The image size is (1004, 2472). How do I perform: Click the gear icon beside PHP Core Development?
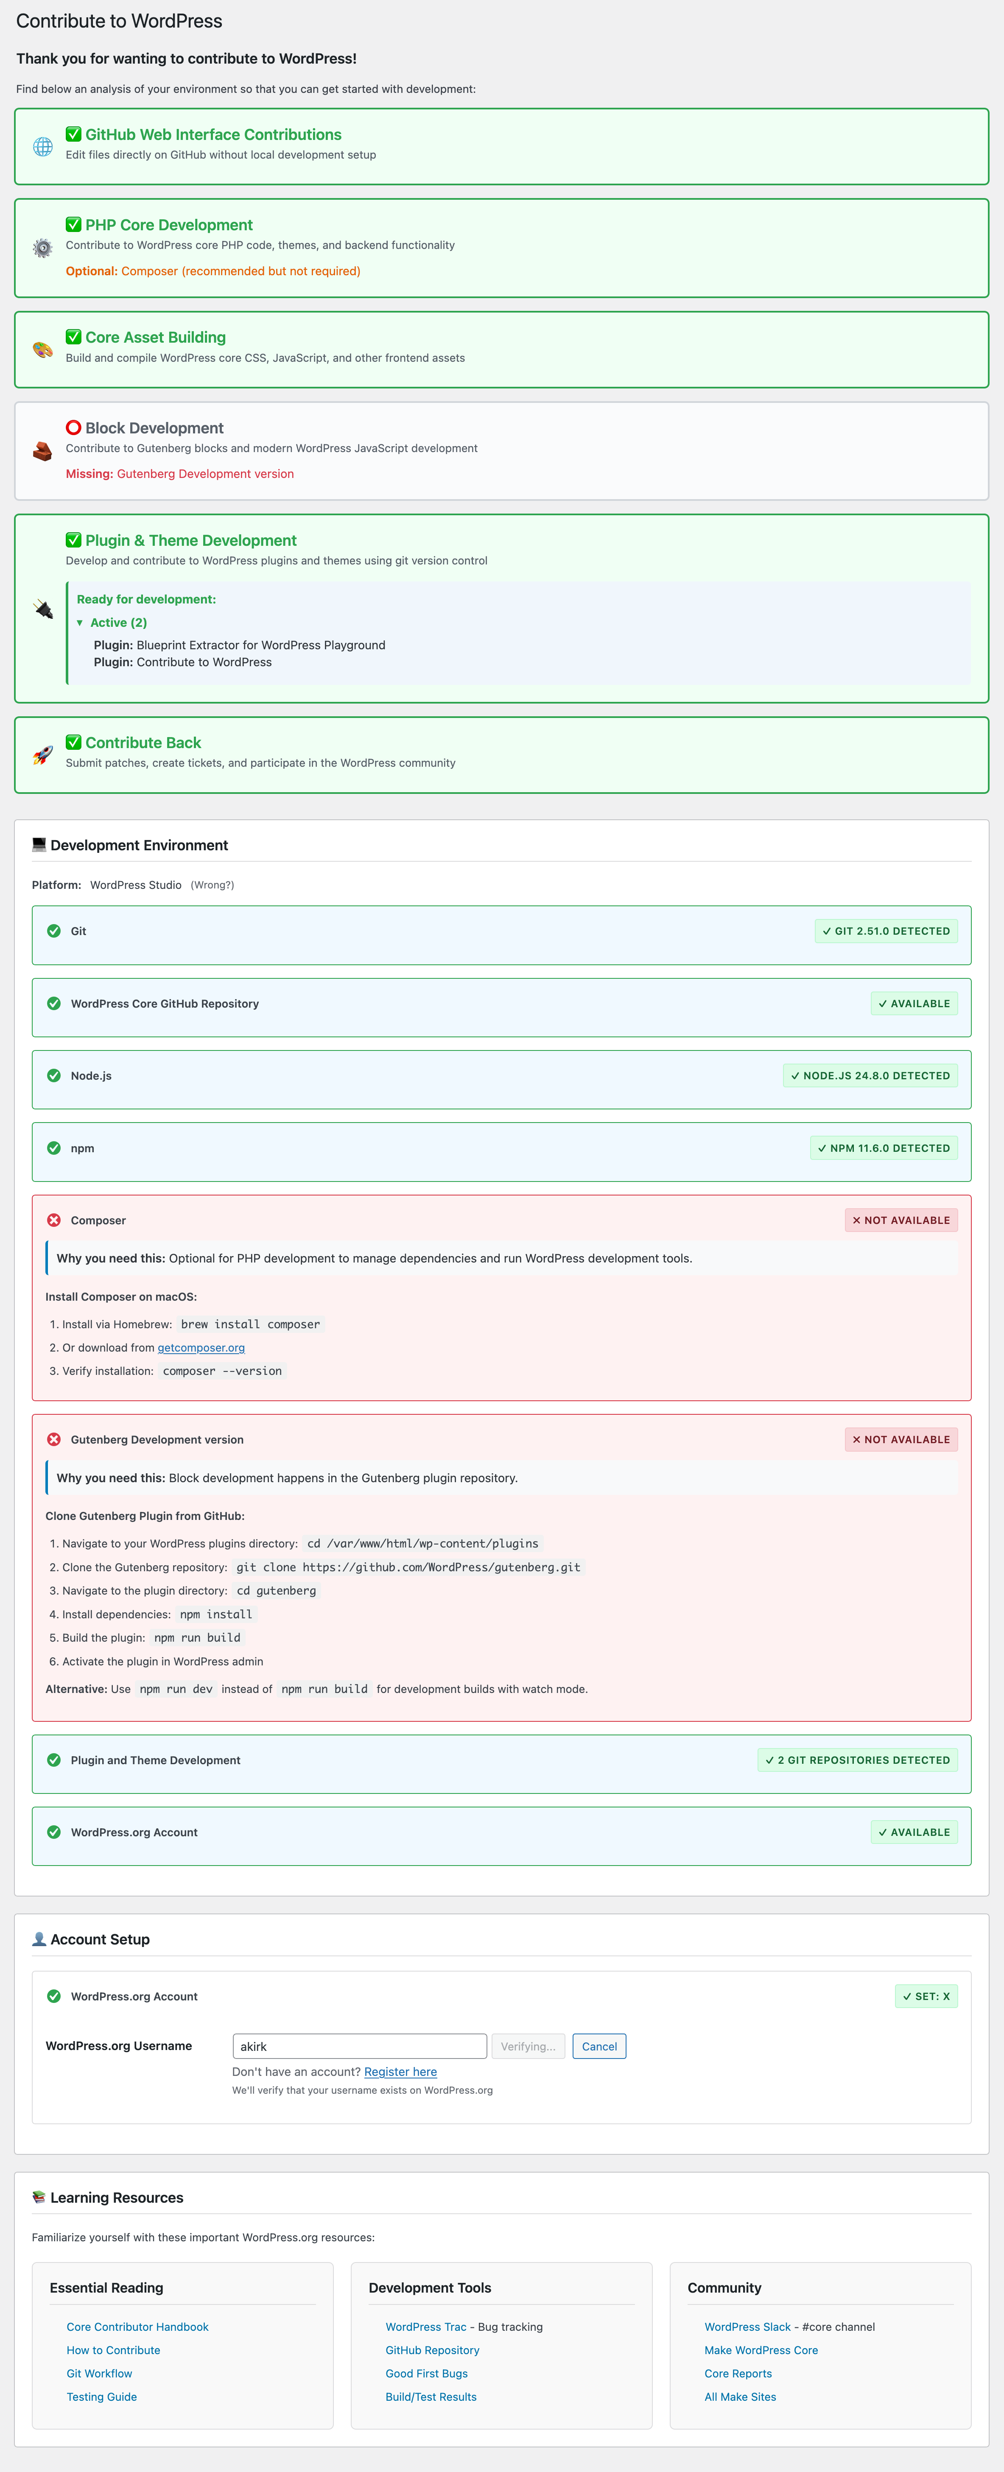(x=43, y=249)
